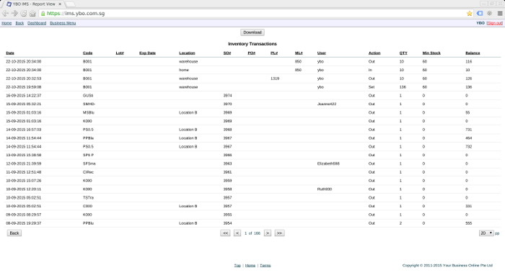This screenshot has width=505, height=275.
Task: Sort table by the Action column header
Action: click(x=374, y=53)
